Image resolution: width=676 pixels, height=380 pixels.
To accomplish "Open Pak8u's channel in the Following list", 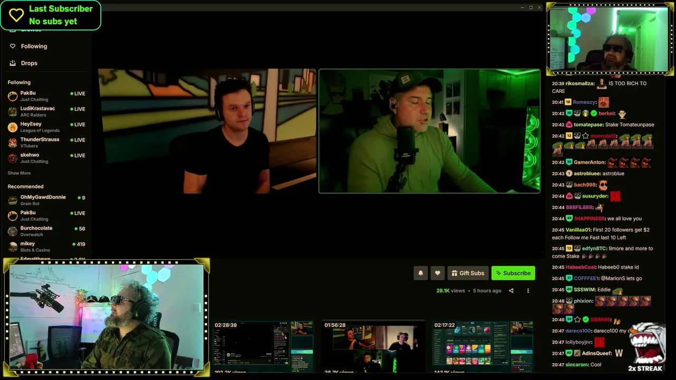I will point(46,96).
